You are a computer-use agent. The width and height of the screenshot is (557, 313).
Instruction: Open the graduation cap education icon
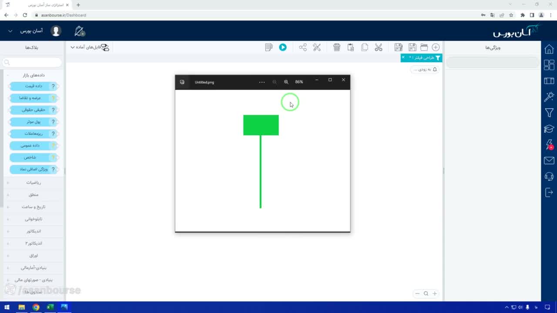click(549, 129)
